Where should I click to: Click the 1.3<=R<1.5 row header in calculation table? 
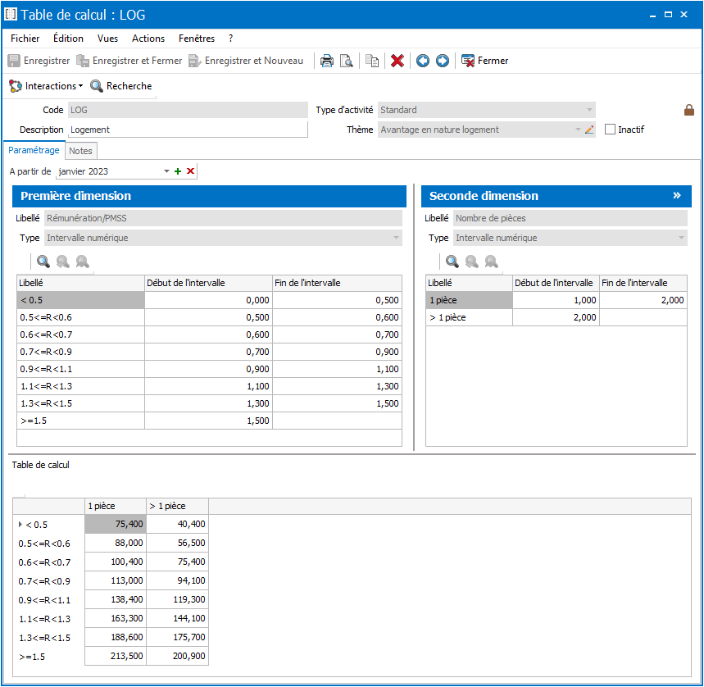click(48, 638)
